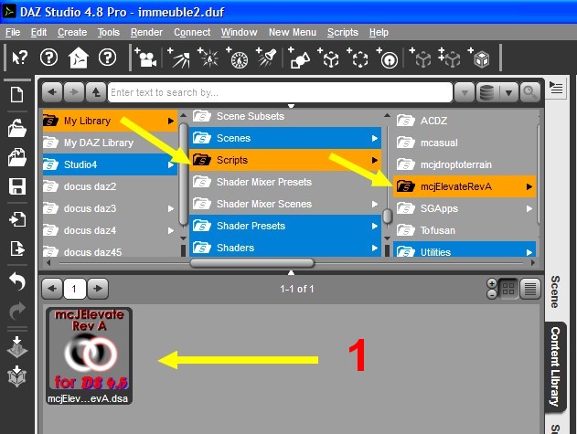Select the mcasual folder
Screen dimensions: 577x434
click(x=465, y=143)
